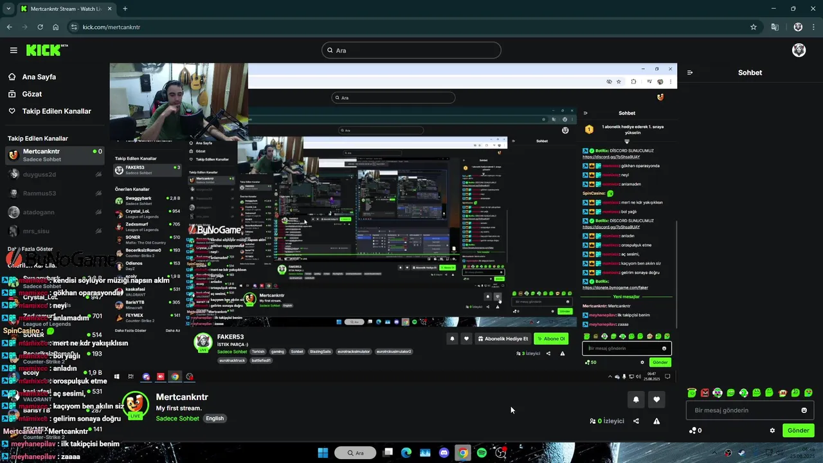Click the browser home button

coord(56,27)
